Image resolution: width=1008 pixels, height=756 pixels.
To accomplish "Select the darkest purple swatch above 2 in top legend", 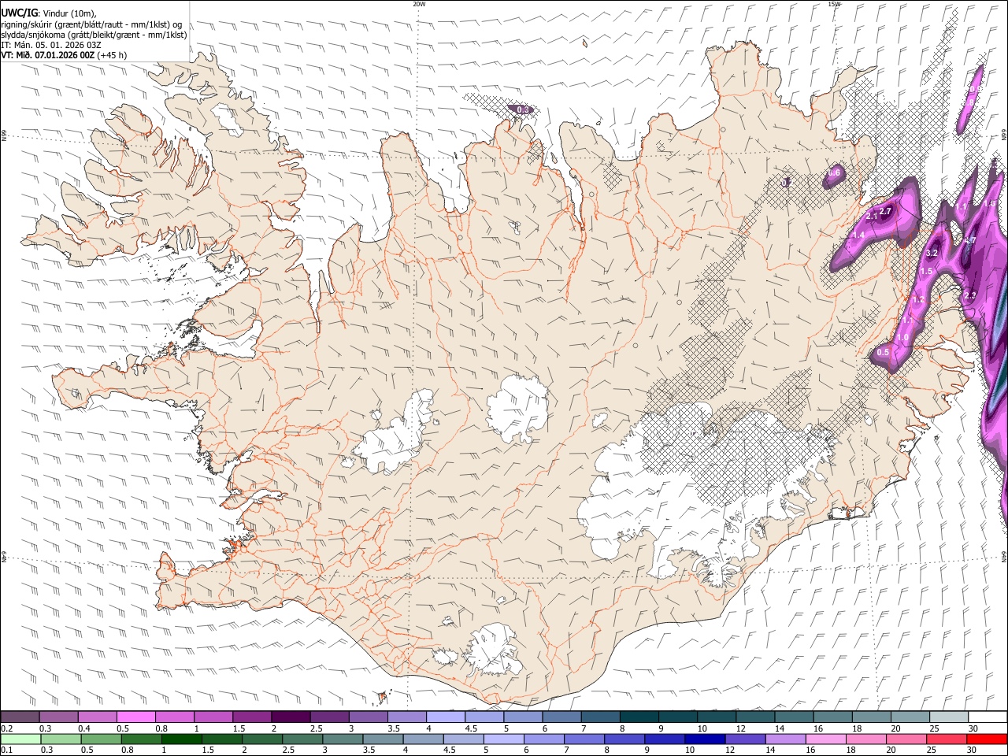I will click(x=291, y=717).
